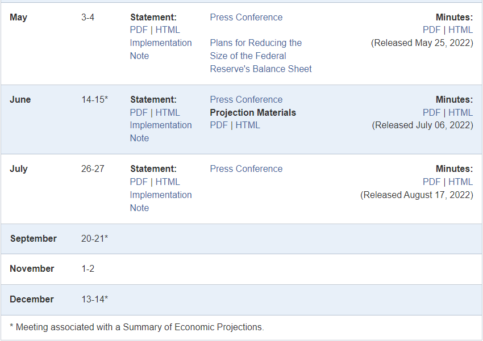Open the July statement HTML link
The width and height of the screenshot is (483, 341).
168,182
